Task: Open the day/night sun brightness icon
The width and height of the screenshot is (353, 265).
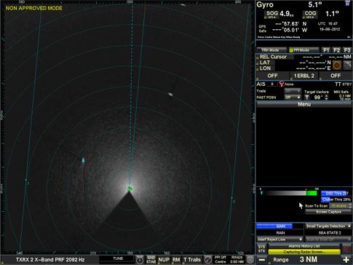Action: (337, 66)
